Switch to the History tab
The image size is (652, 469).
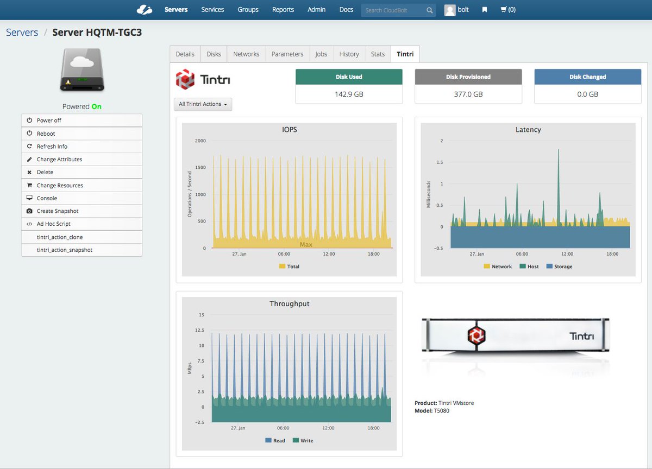[349, 54]
